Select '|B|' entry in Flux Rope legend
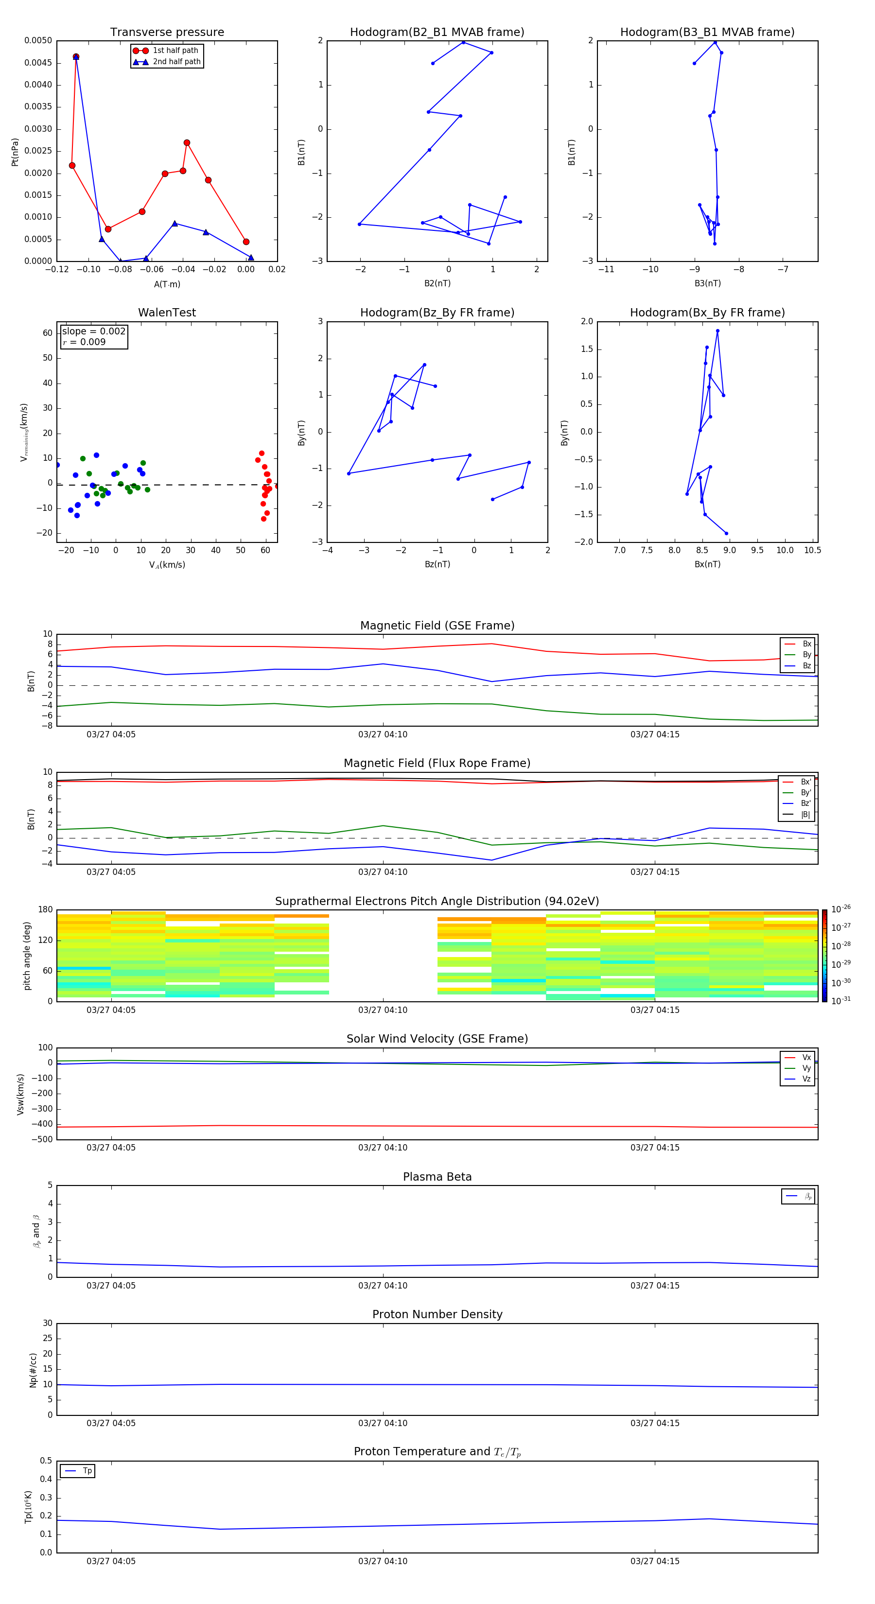Viewport: 875px width, 1604px height. coord(797,815)
